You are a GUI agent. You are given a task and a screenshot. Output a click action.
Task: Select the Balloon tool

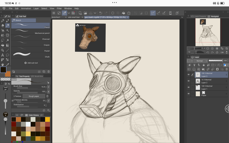point(8,55)
